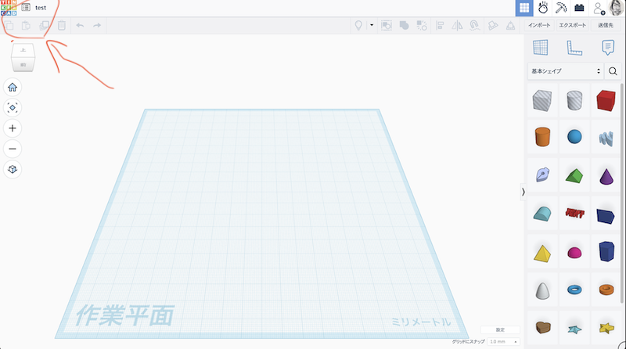Select the Workplane tool icon
Image resolution: width=626 pixels, height=349 pixels.
(540, 48)
